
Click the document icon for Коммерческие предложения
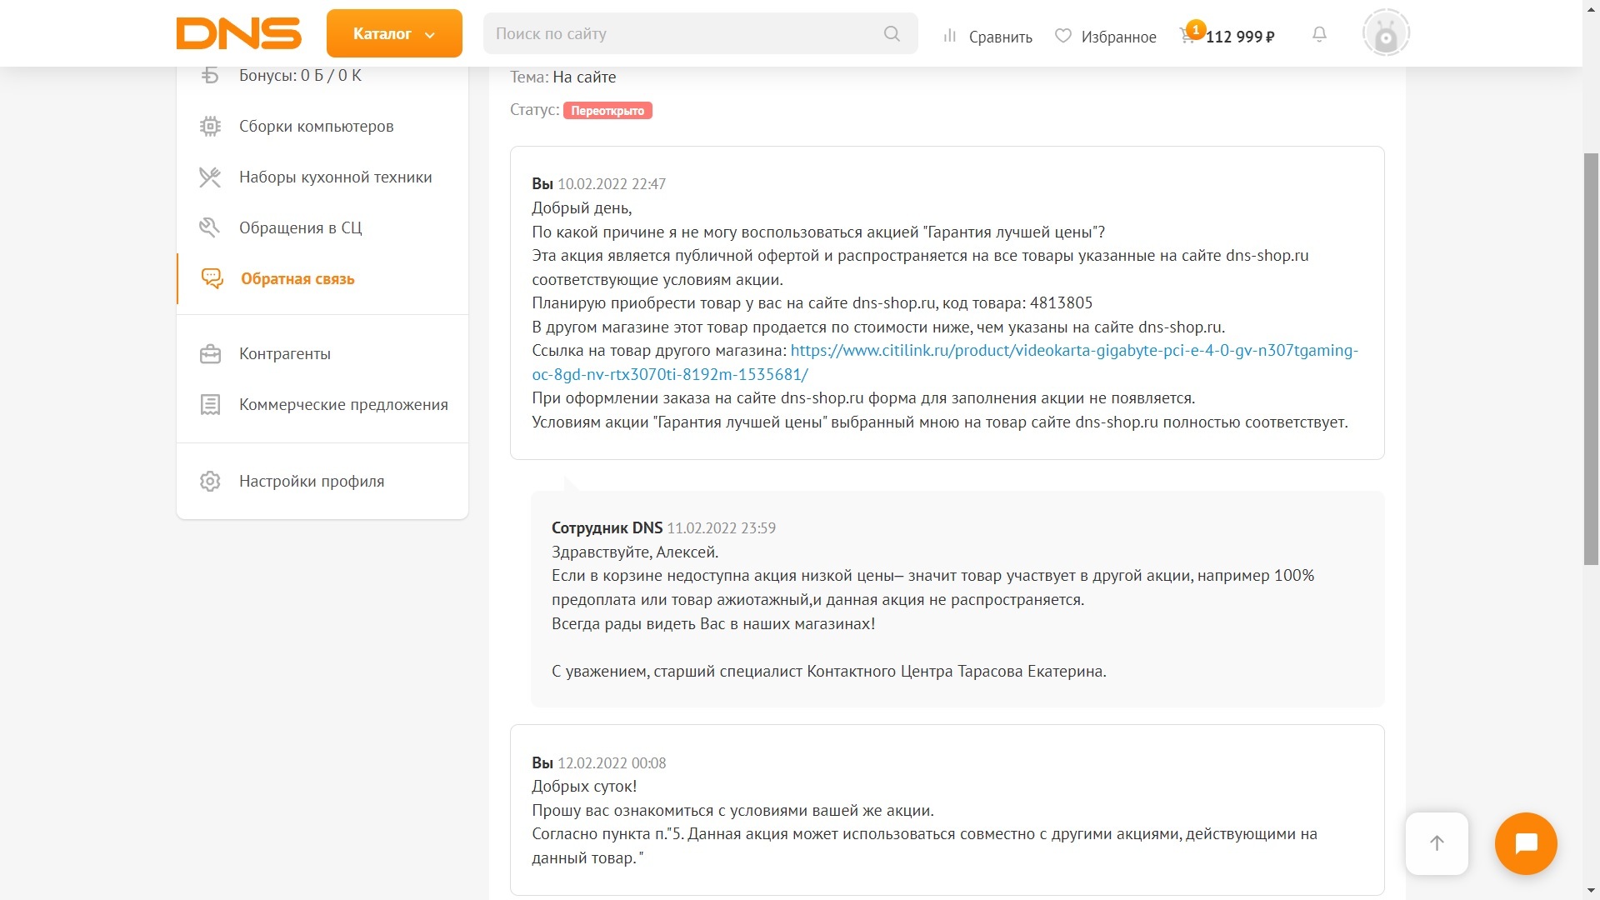click(210, 404)
